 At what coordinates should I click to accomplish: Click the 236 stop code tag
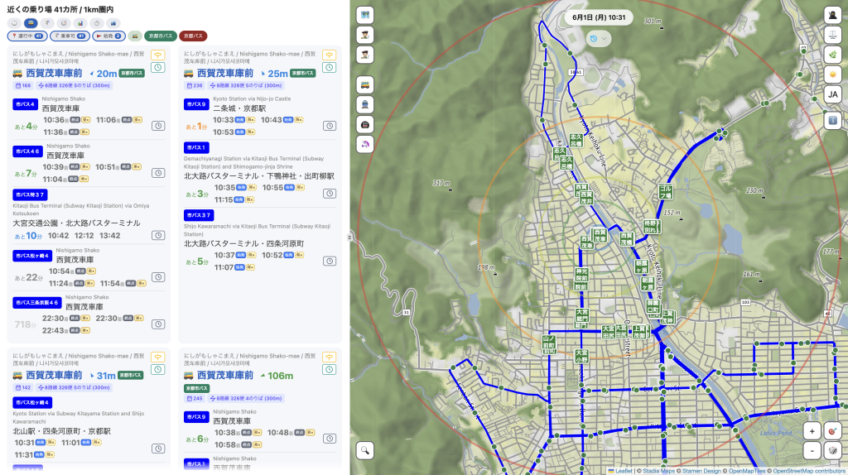click(194, 85)
